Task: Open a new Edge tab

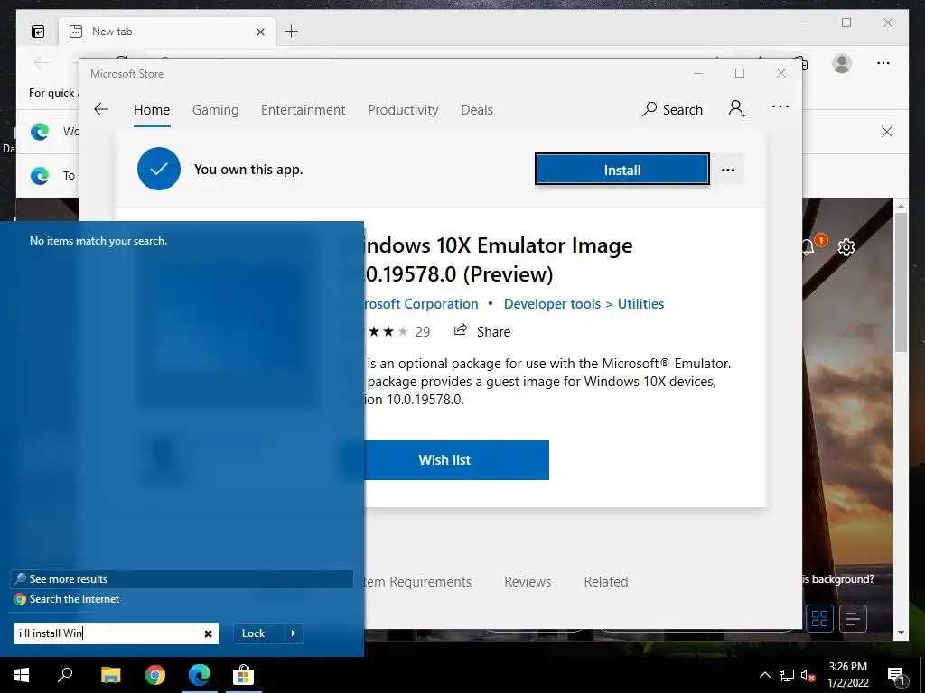Action: [292, 32]
